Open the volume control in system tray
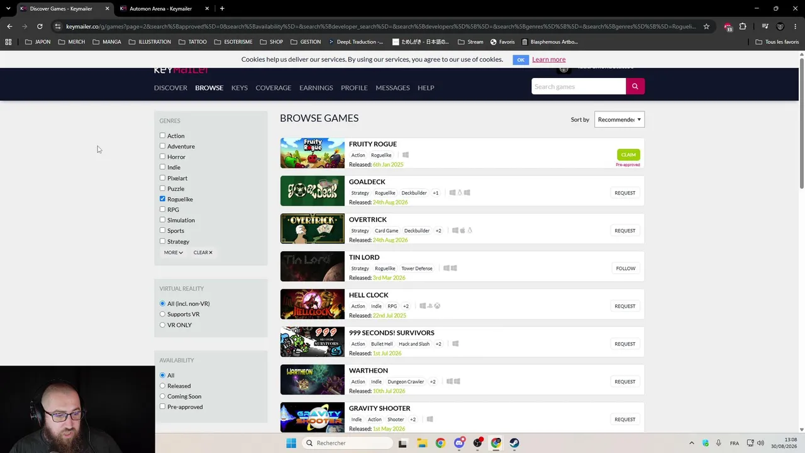This screenshot has height=453, width=805. [x=760, y=443]
